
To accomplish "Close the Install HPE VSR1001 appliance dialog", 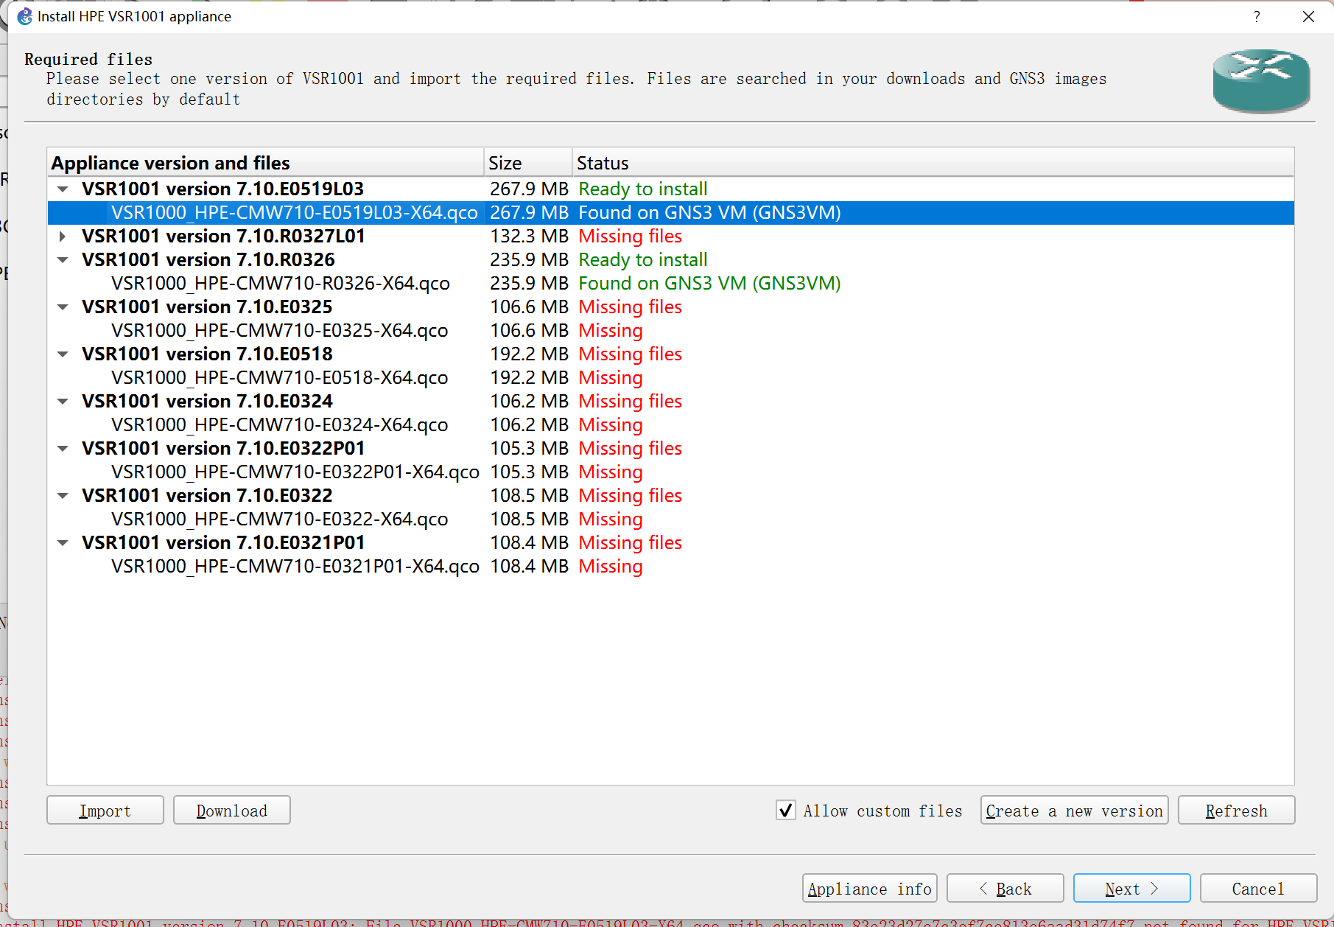I will (1308, 16).
